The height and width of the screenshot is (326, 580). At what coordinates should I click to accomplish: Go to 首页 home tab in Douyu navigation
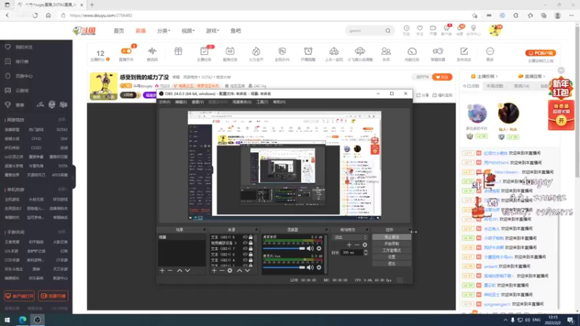(x=119, y=30)
